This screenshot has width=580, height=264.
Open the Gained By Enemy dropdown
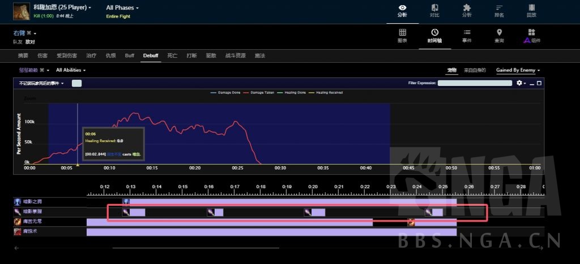pyautogui.click(x=518, y=70)
